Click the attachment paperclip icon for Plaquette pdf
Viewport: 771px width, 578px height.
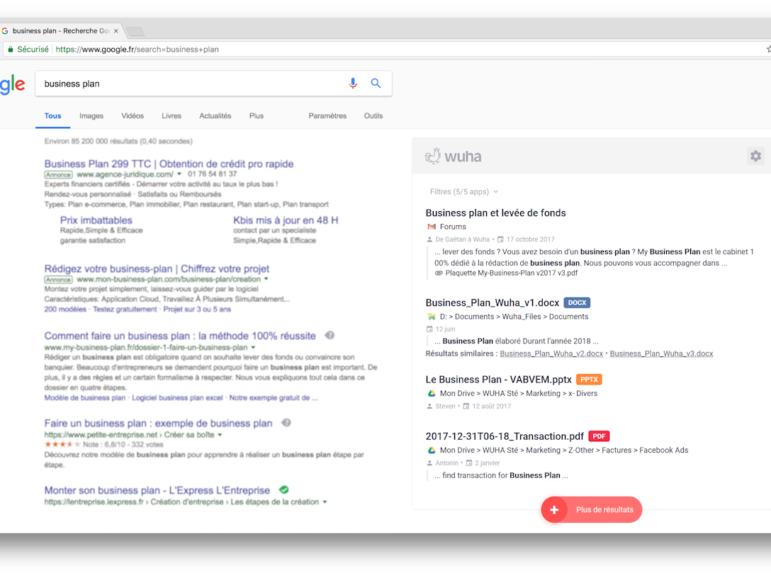point(439,273)
